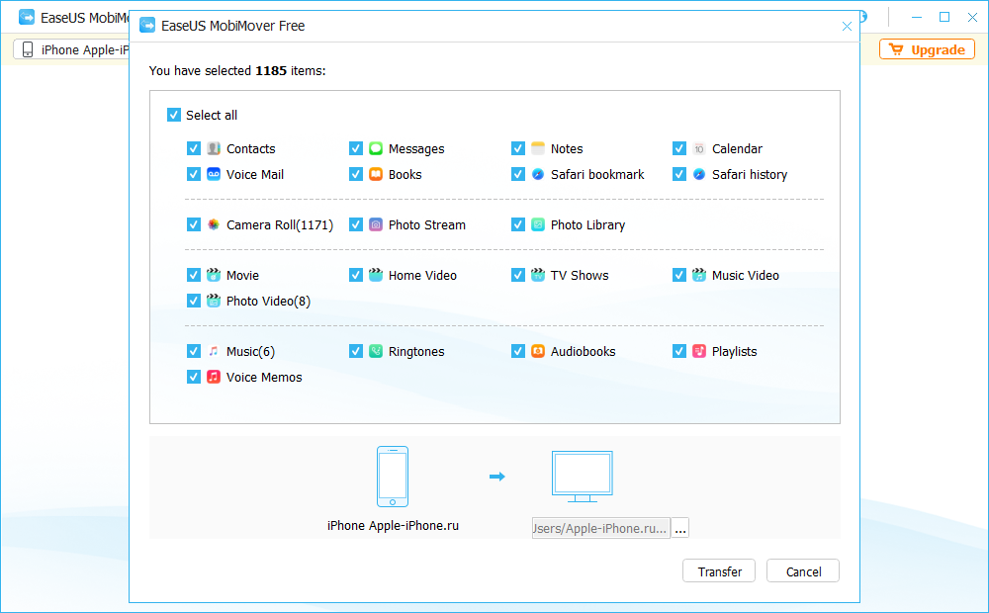Uncheck the Contacts checkbox

[194, 149]
